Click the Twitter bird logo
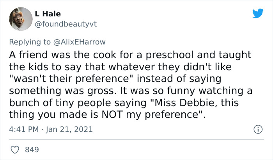273x160 pixels. (x=258, y=14)
